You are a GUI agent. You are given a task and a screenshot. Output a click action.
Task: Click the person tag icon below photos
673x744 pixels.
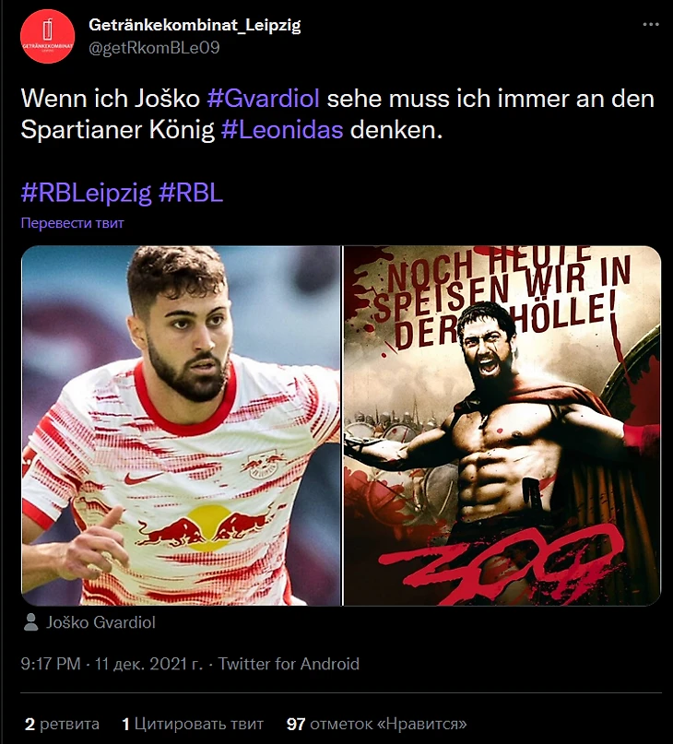coord(30,622)
